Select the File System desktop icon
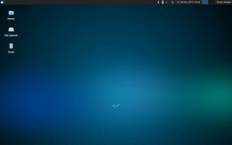The width and height of the screenshot is (232, 145). [x=11, y=30]
